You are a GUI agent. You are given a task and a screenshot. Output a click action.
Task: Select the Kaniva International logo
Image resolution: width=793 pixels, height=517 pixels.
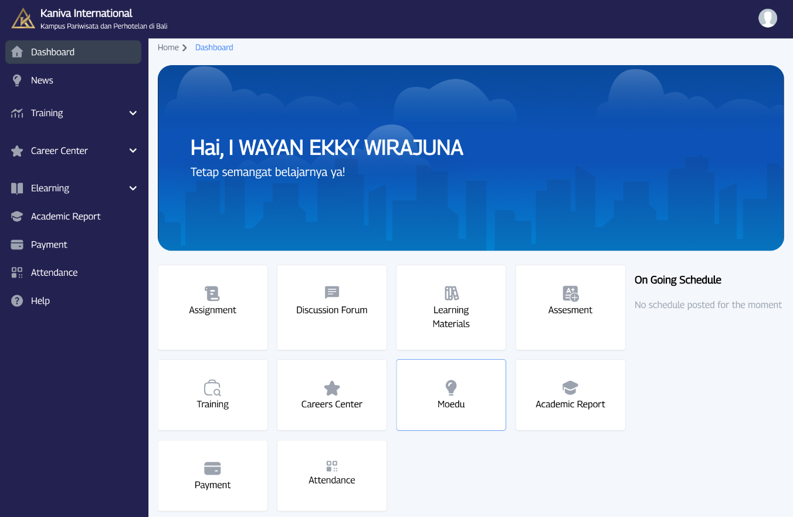tap(23, 18)
